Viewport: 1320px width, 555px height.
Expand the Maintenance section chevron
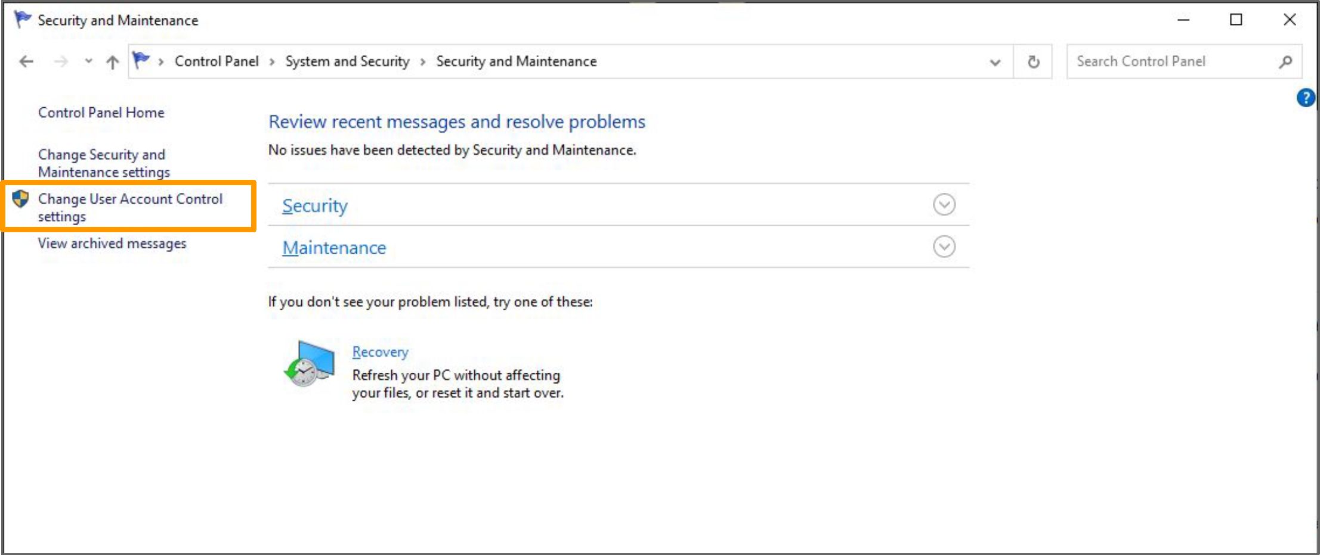pos(944,247)
